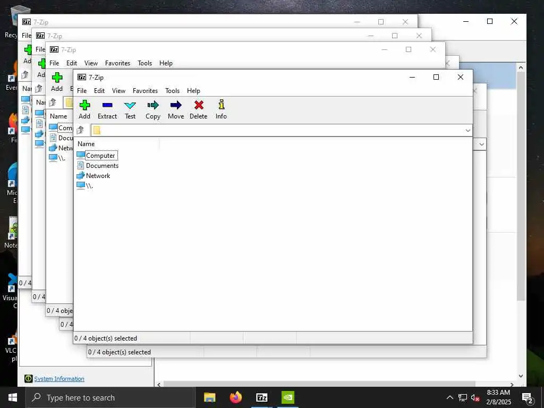Click scroll-down arrow in background window
The image size is (544, 408).
pyautogui.click(x=521, y=376)
